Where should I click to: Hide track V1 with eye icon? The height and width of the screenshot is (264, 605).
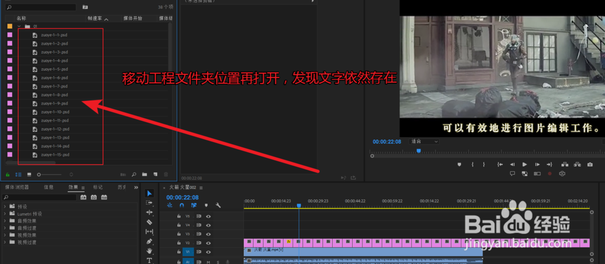pos(209,252)
